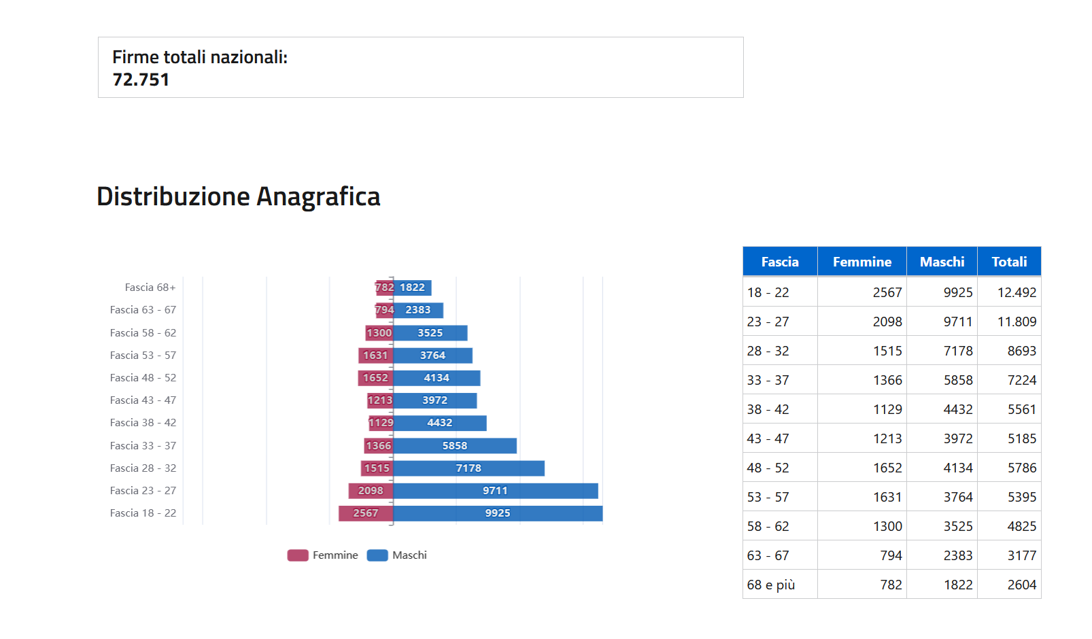Viewport: 1092px width, 639px height.
Task: Select the '68 e più' row label
Action: tap(771, 585)
